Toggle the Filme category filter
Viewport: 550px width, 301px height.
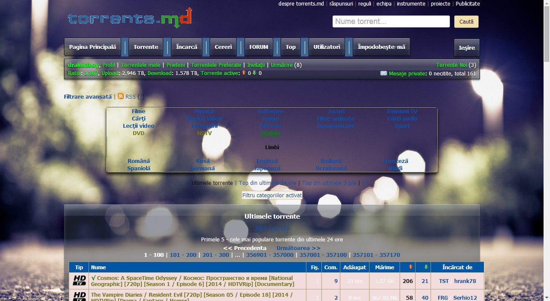pyautogui.click(x=138, y=111)
